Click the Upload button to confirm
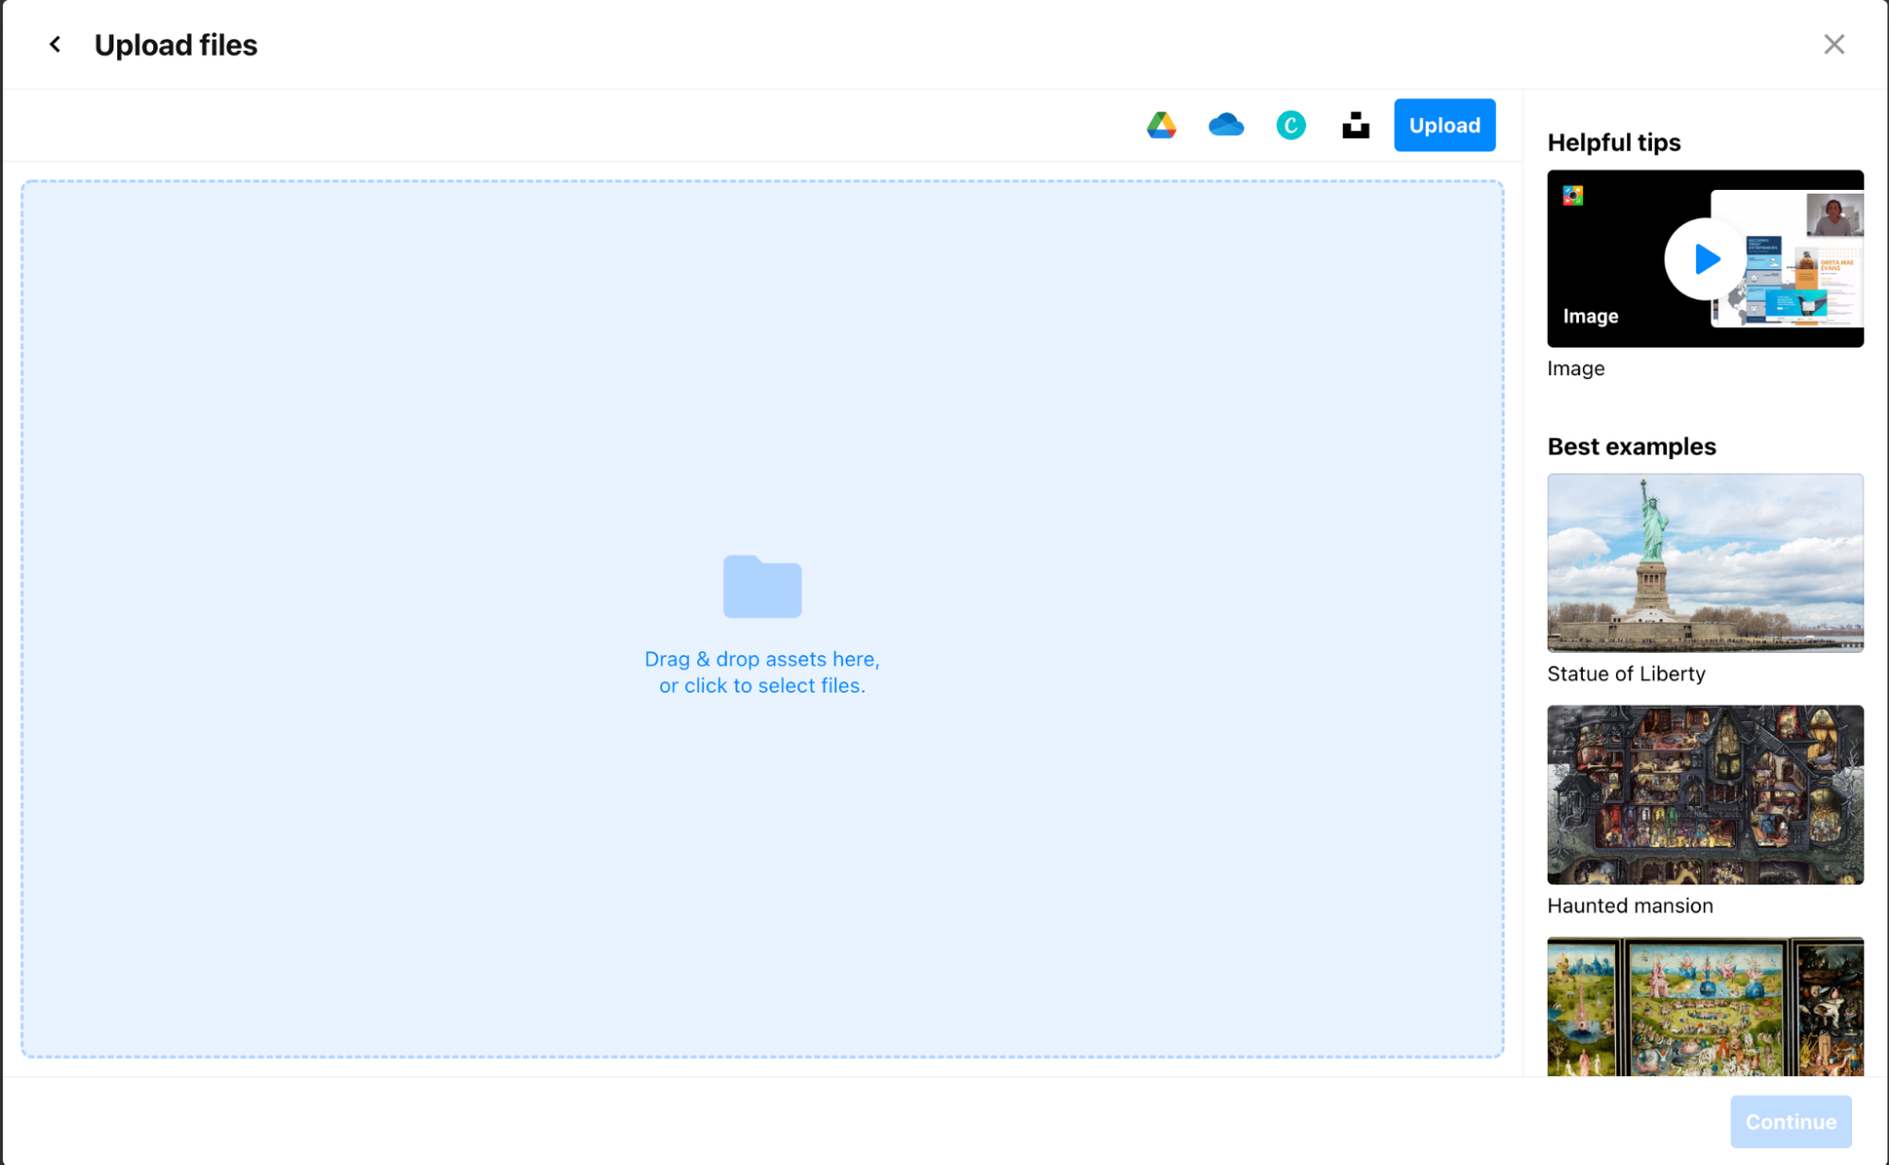The width and height of the screenshot is (1889, 1165). click(x=1445, y=124)
